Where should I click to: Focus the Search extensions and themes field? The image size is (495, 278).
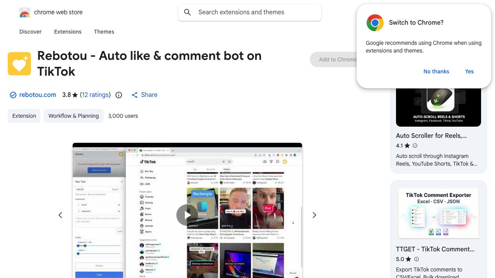click(x=250, y=12)
